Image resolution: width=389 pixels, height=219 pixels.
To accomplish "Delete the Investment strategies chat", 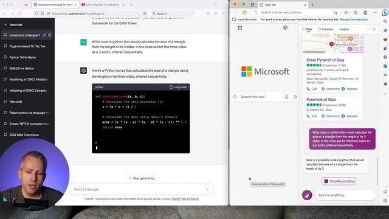I will pos(50,35).
